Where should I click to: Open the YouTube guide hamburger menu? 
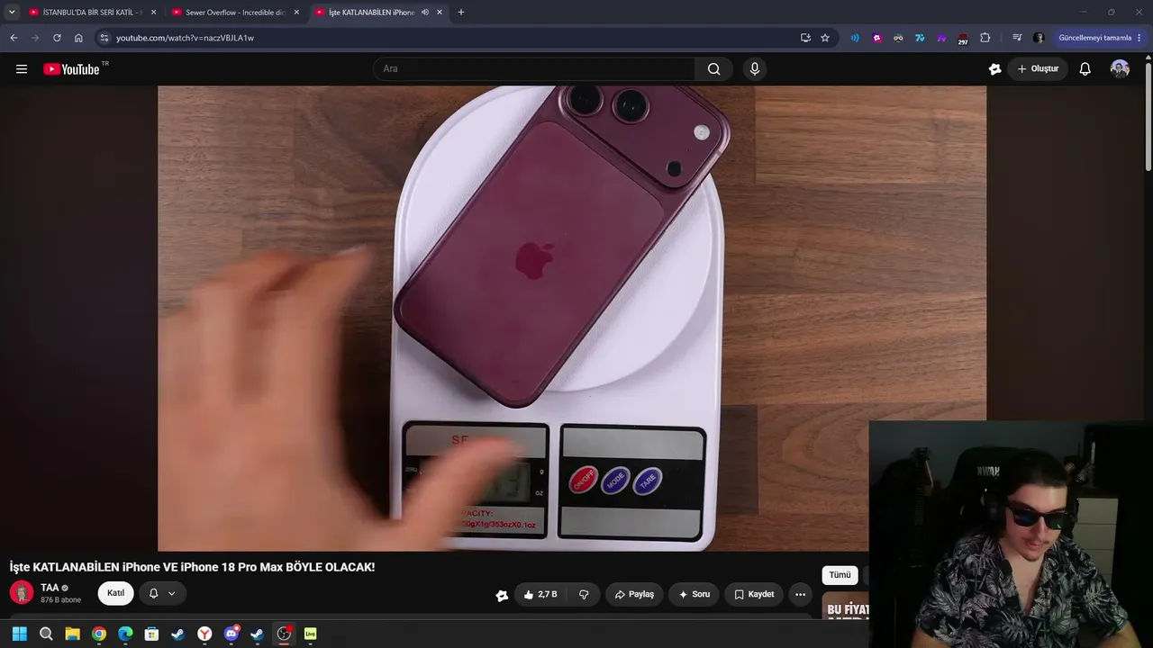pyautogui.click(x=22, y=69)
